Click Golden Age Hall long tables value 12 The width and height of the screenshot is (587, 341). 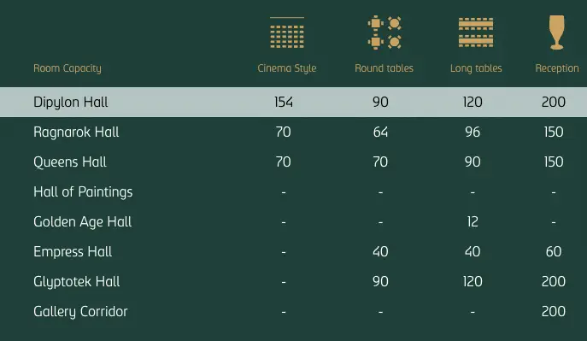point(473,222)
